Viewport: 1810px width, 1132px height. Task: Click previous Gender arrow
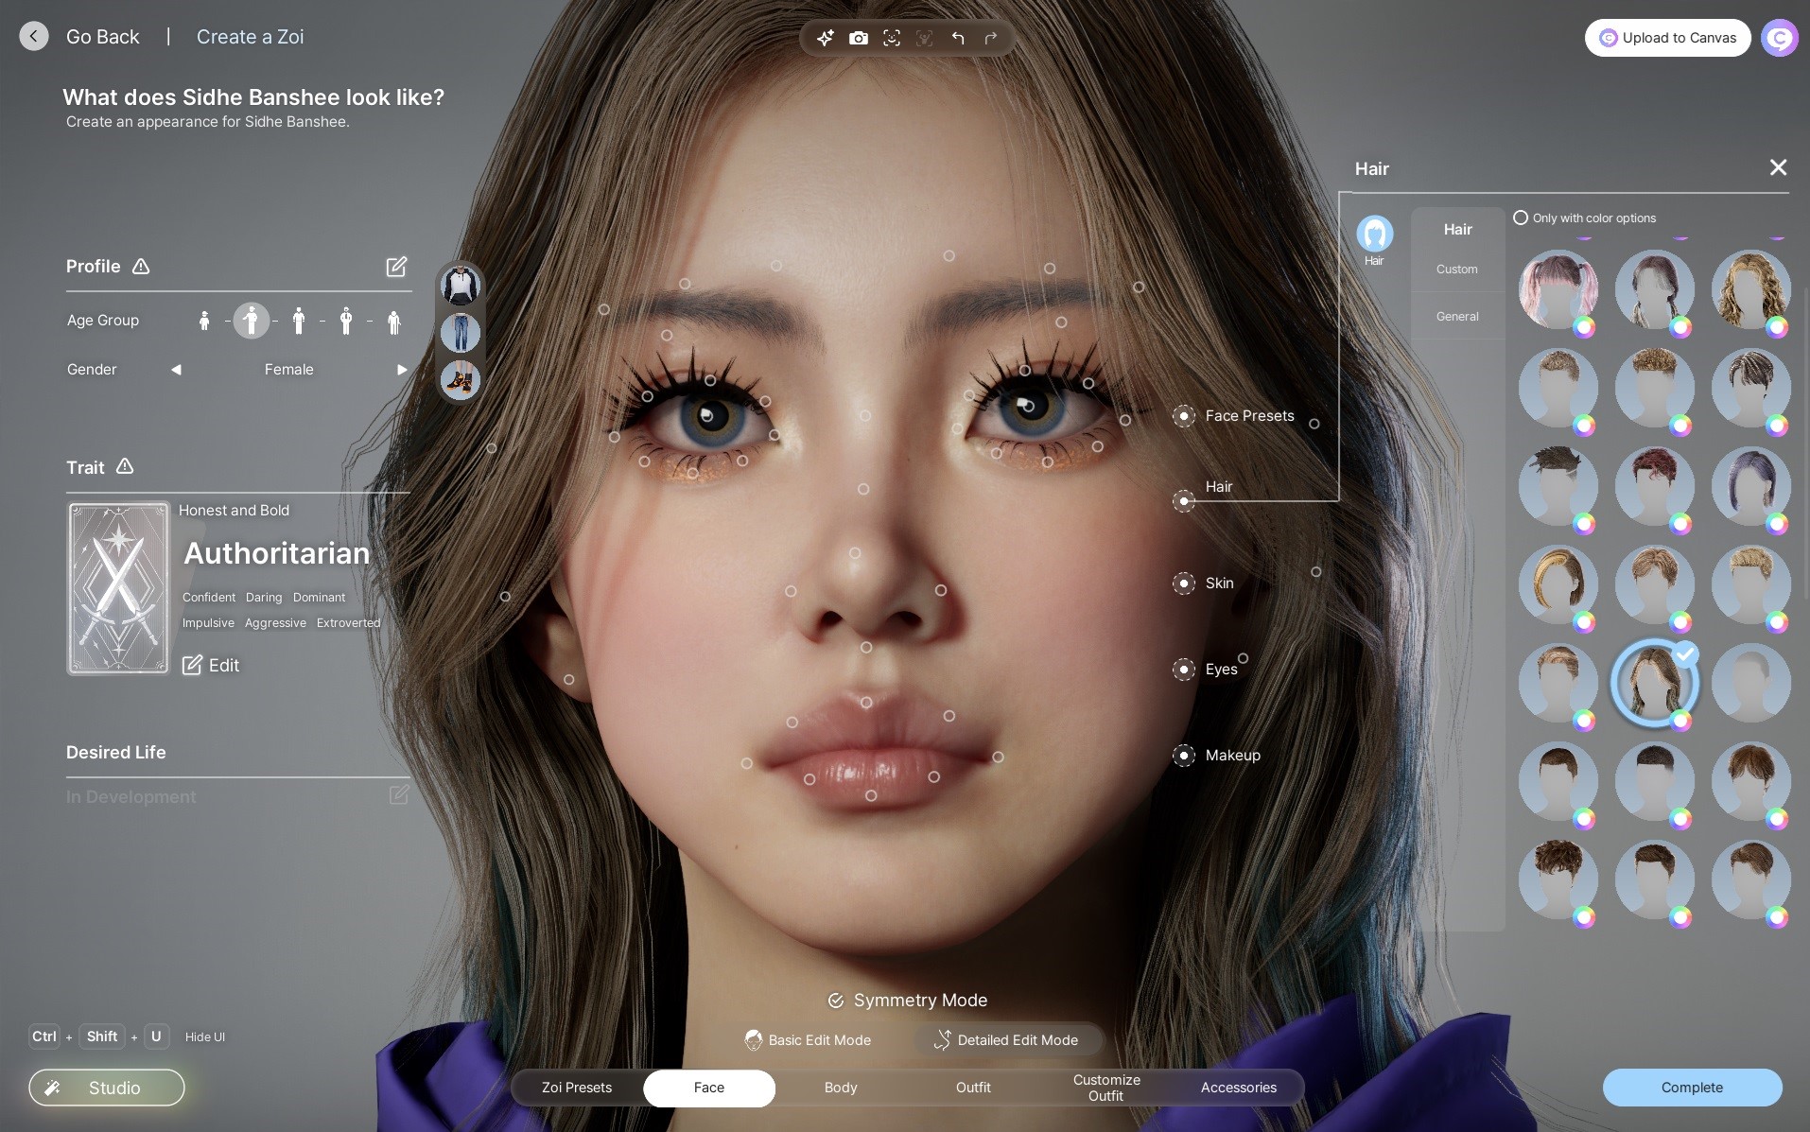point(176,370)
